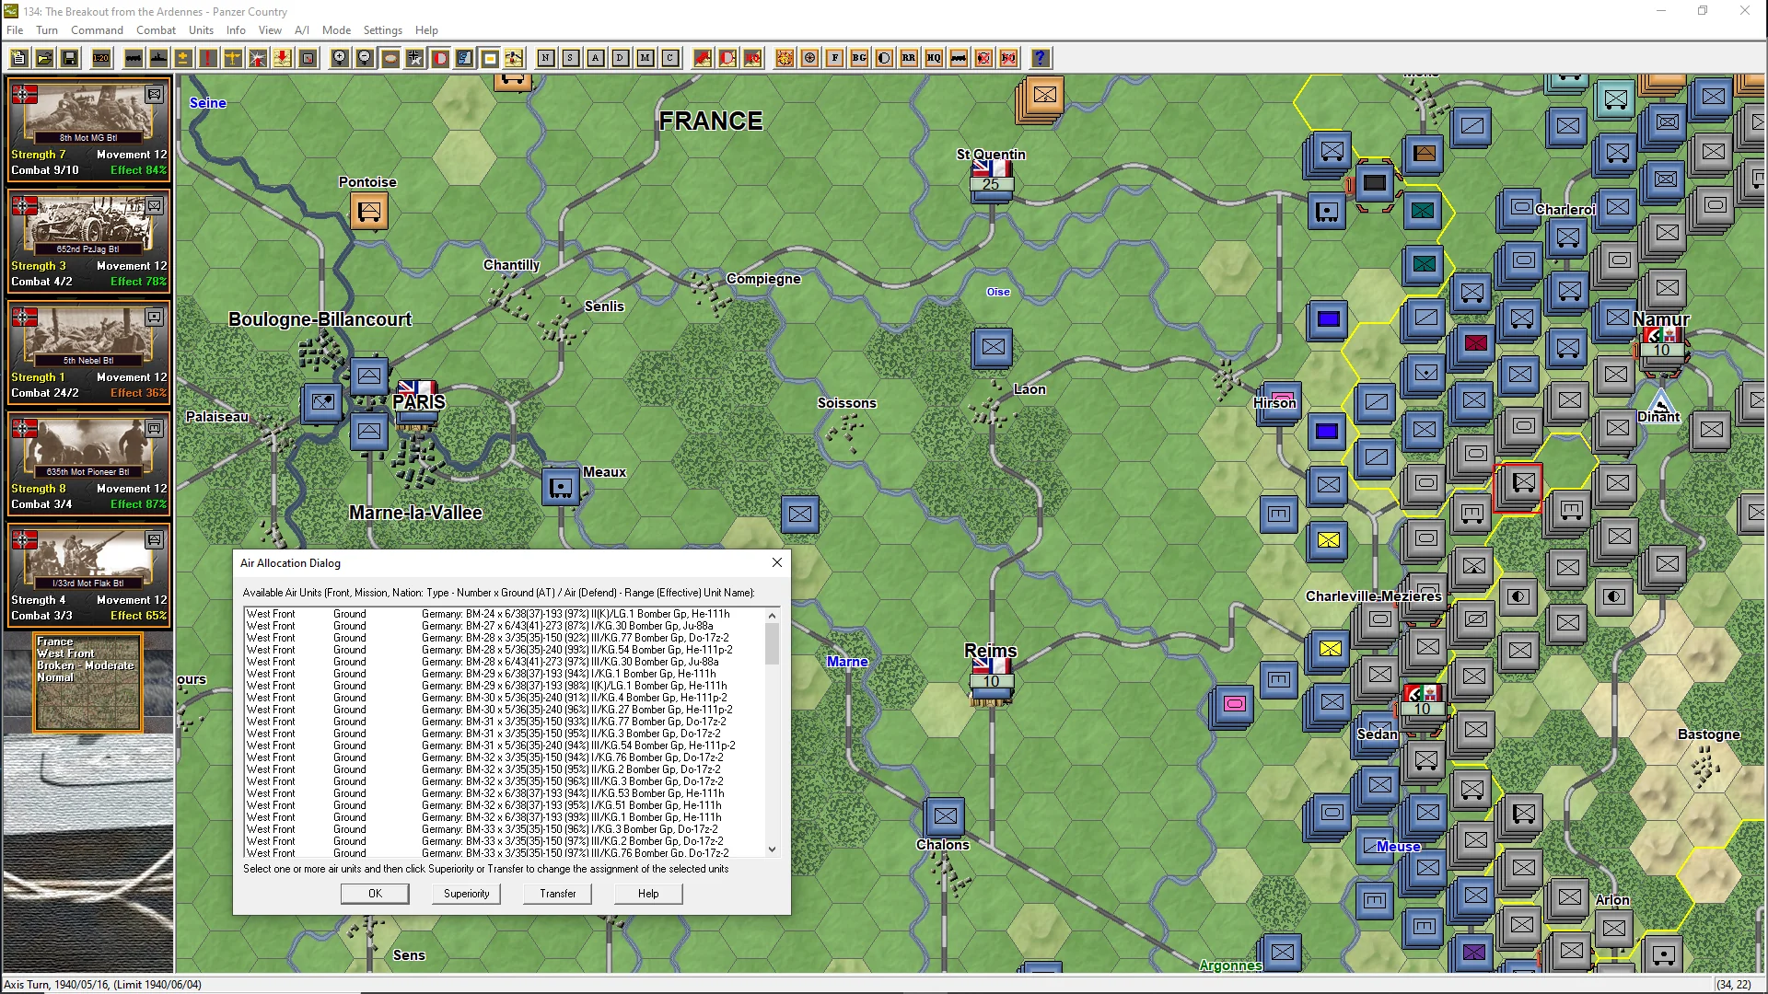1768x994 pixels.
Task: Click the iron cross and star icon
Action: (x=415, y=58)
